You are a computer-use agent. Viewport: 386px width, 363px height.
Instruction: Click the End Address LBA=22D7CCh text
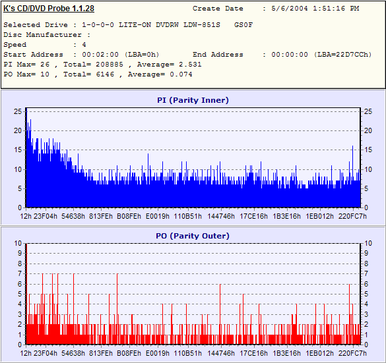tap(342, 54)
